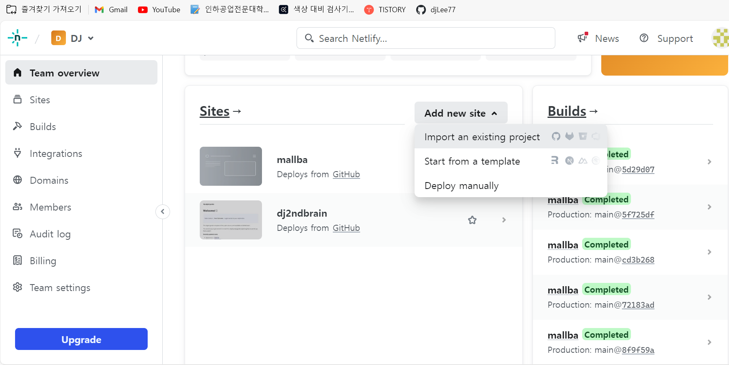The width and height of the screenshot is (729, 365).
Task: Click the GitLab icon in Import row
Action: (x=570, y=136)
